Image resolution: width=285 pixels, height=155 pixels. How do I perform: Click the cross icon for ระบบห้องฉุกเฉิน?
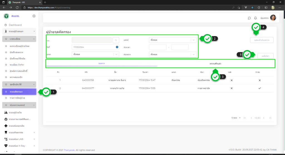6,126
